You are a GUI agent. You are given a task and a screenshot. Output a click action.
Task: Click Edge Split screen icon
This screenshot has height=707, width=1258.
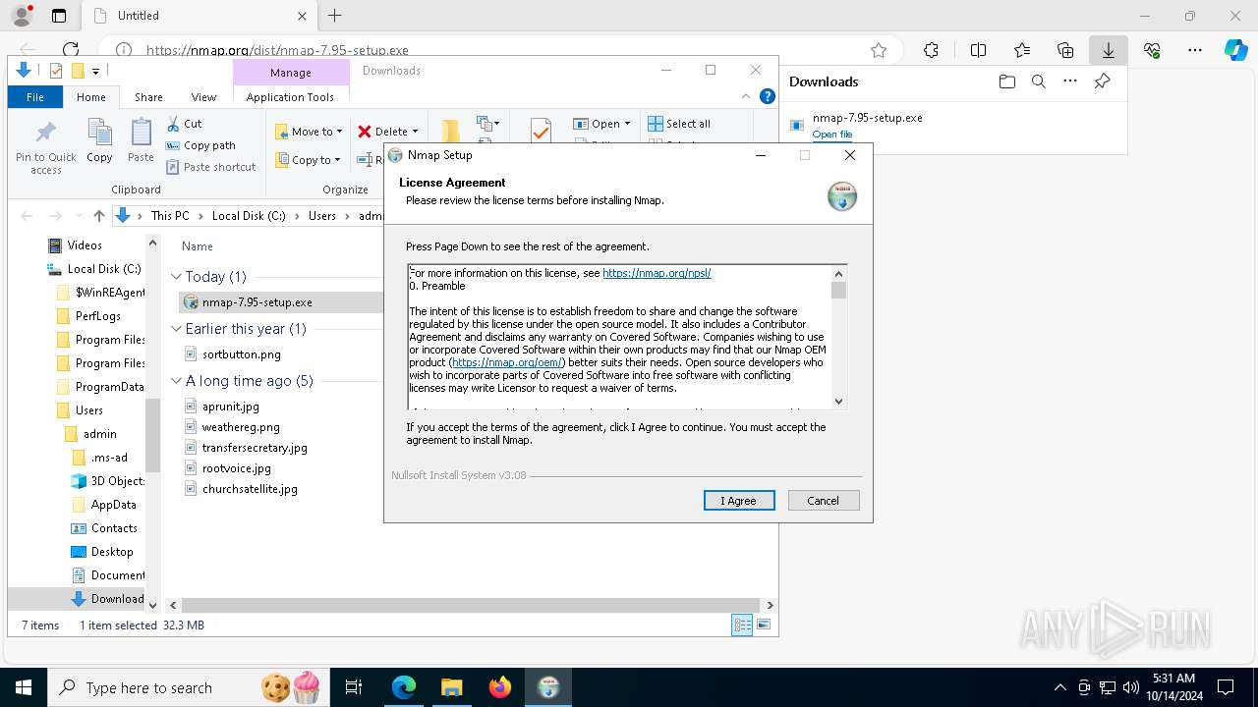click(x=978, y=50)
